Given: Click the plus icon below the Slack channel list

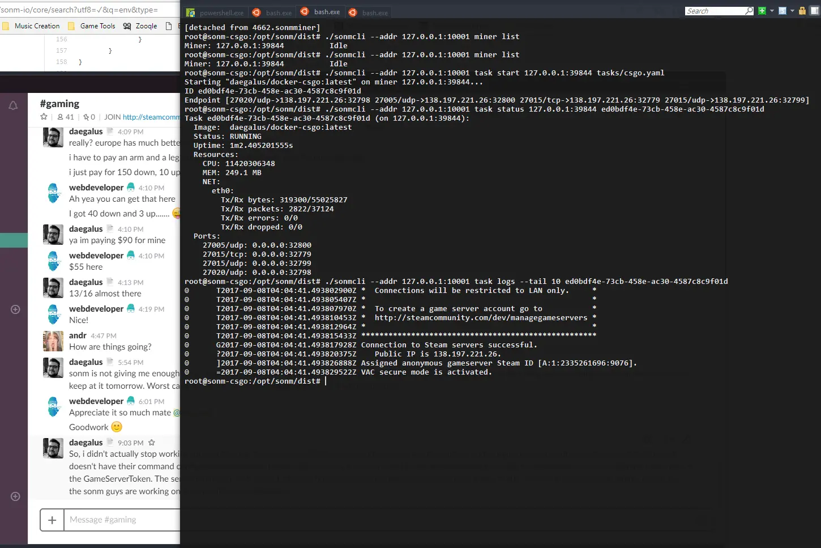Looking at the screenshot, I should tap(14, 309).
